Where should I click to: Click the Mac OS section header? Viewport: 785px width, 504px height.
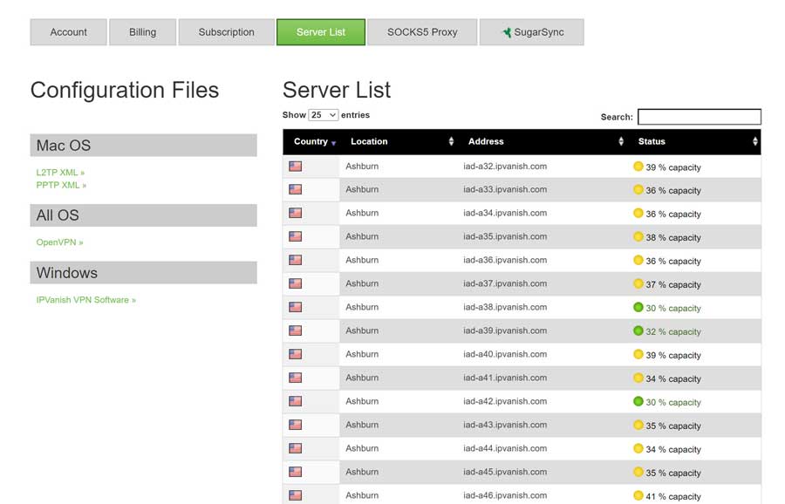(x=144, y=145)
